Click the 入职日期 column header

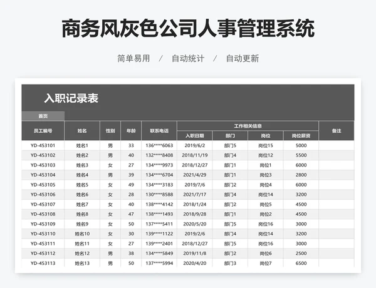coord(195,136)
